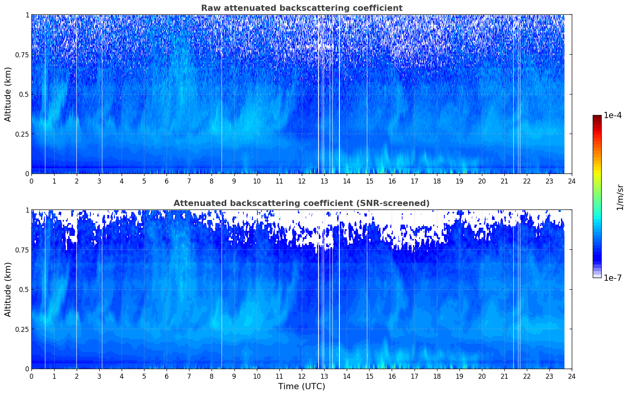Click the raw backscattering heatmap
Screen dimensions: 628x395
pyautogui.click(x=301, y=94)
